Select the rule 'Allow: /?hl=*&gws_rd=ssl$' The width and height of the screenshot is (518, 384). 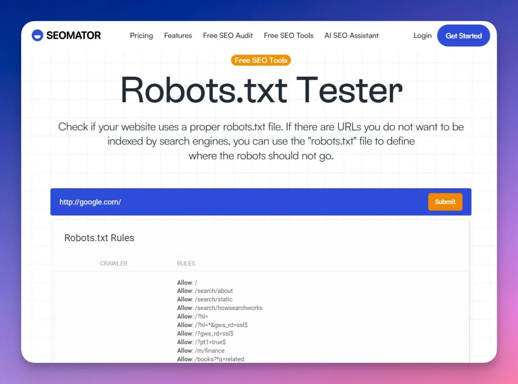coord(212,325)
